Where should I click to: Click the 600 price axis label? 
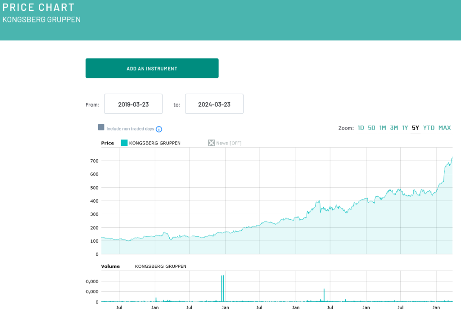coord(95,174)
